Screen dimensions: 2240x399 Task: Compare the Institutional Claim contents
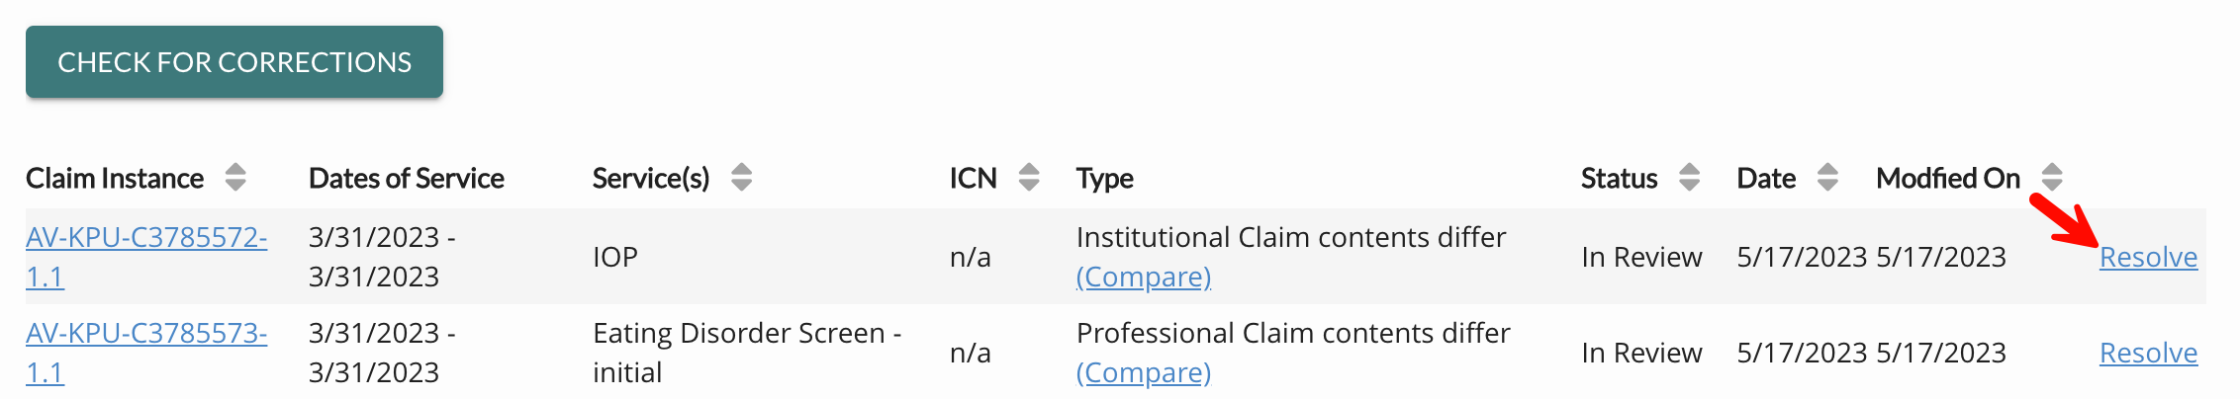1144,278
